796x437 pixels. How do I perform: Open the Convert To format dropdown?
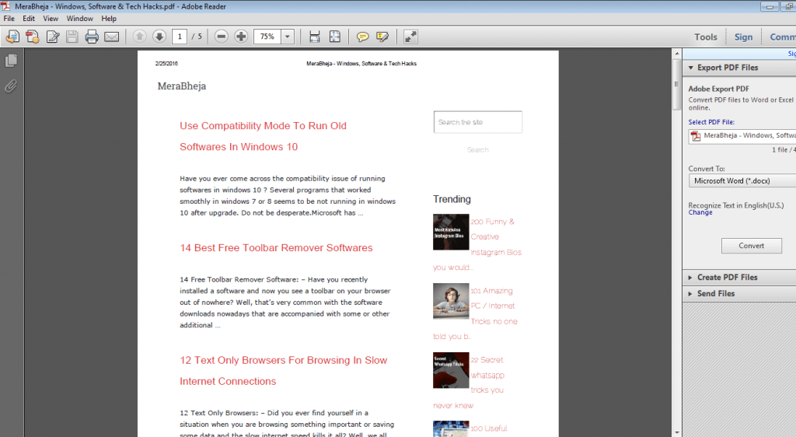[742, 181]
